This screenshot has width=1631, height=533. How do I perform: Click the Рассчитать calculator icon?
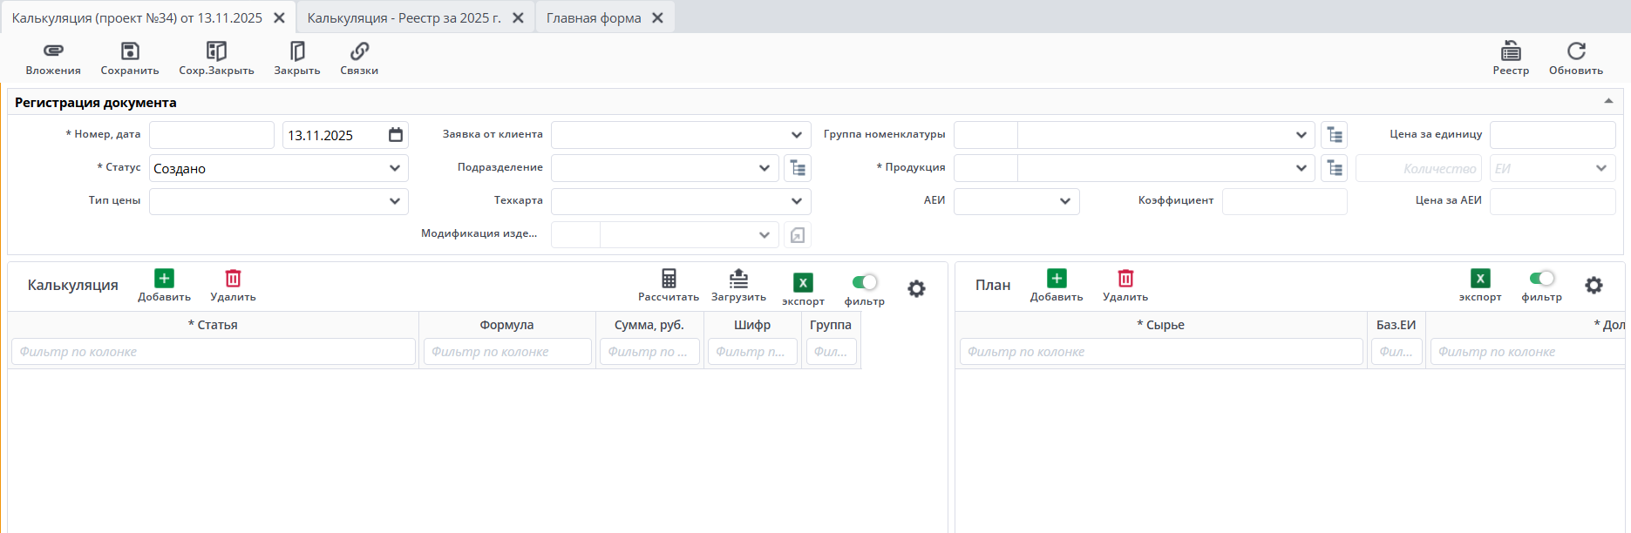coord(669,279)
